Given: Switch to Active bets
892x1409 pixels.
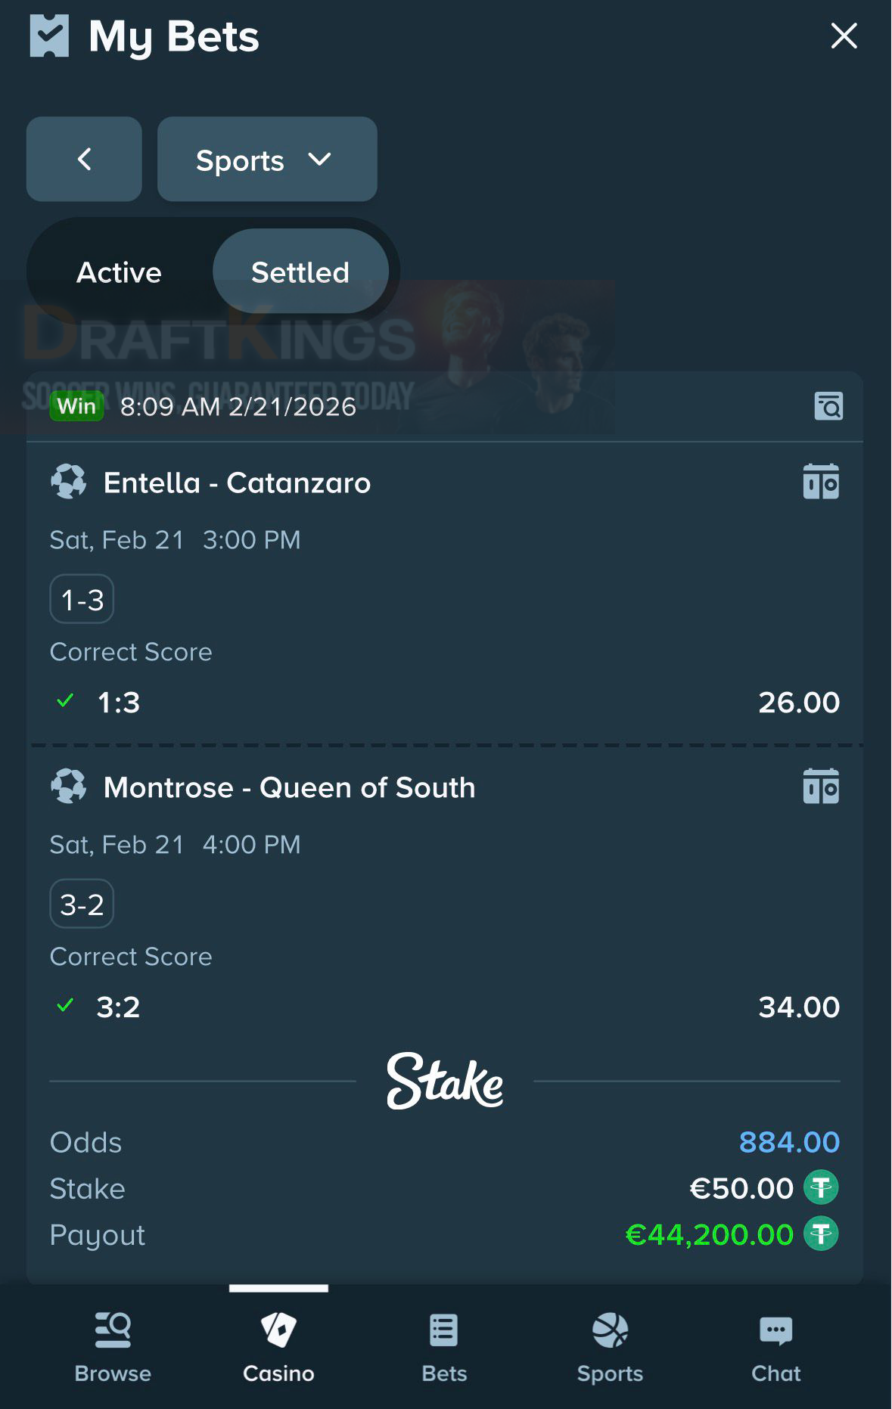Looking at the screenshot, I should coord(119,272).
